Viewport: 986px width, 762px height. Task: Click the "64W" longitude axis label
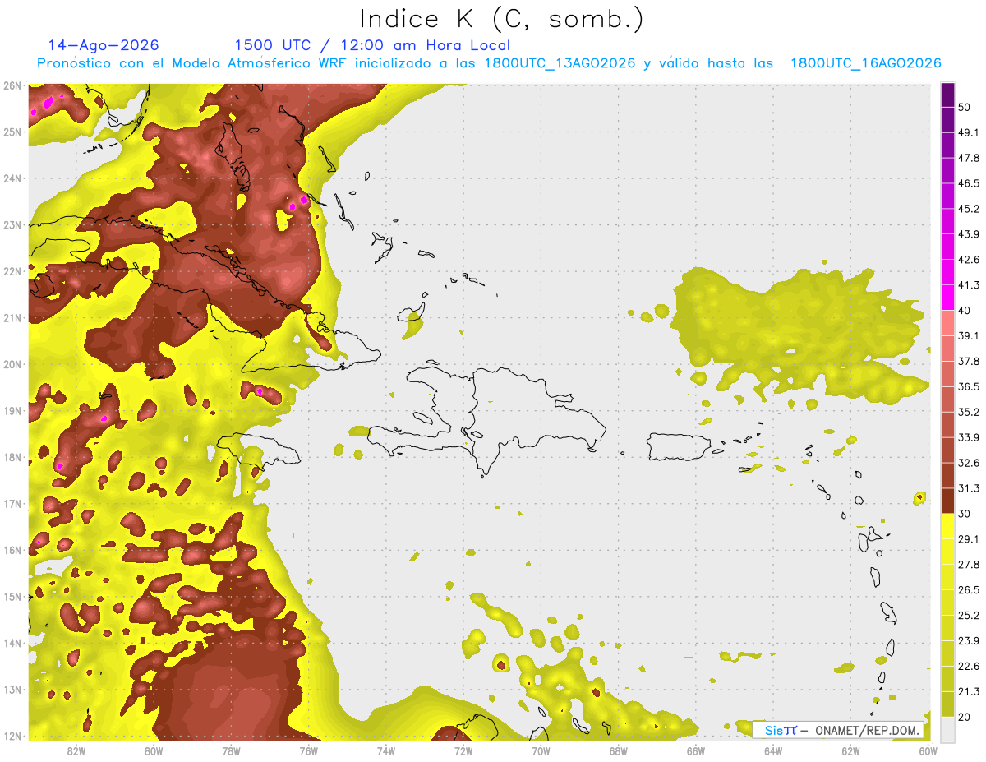(772, 750)
